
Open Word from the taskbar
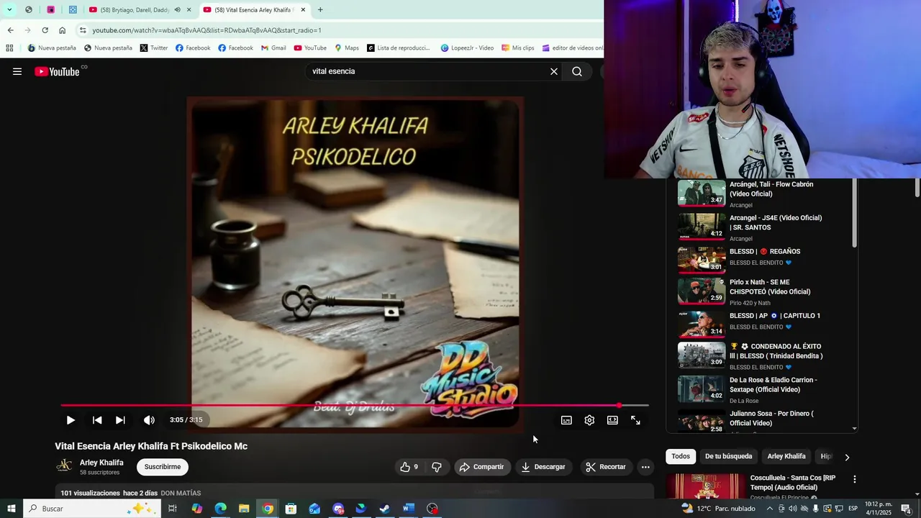click(x=408, y=509)
